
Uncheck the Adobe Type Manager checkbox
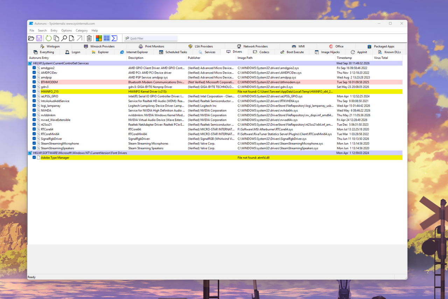(x=34, y=158)
